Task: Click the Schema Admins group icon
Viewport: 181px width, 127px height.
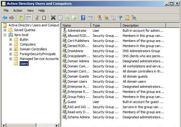Action: coord(65,117)
